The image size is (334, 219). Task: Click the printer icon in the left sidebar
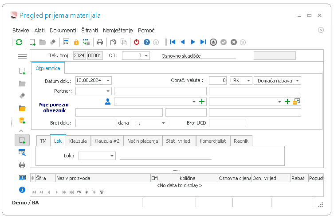click(22, 165)
